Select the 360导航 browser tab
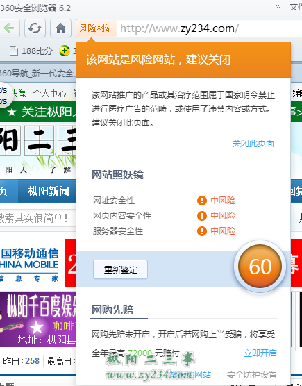 (x=37, y=73)
